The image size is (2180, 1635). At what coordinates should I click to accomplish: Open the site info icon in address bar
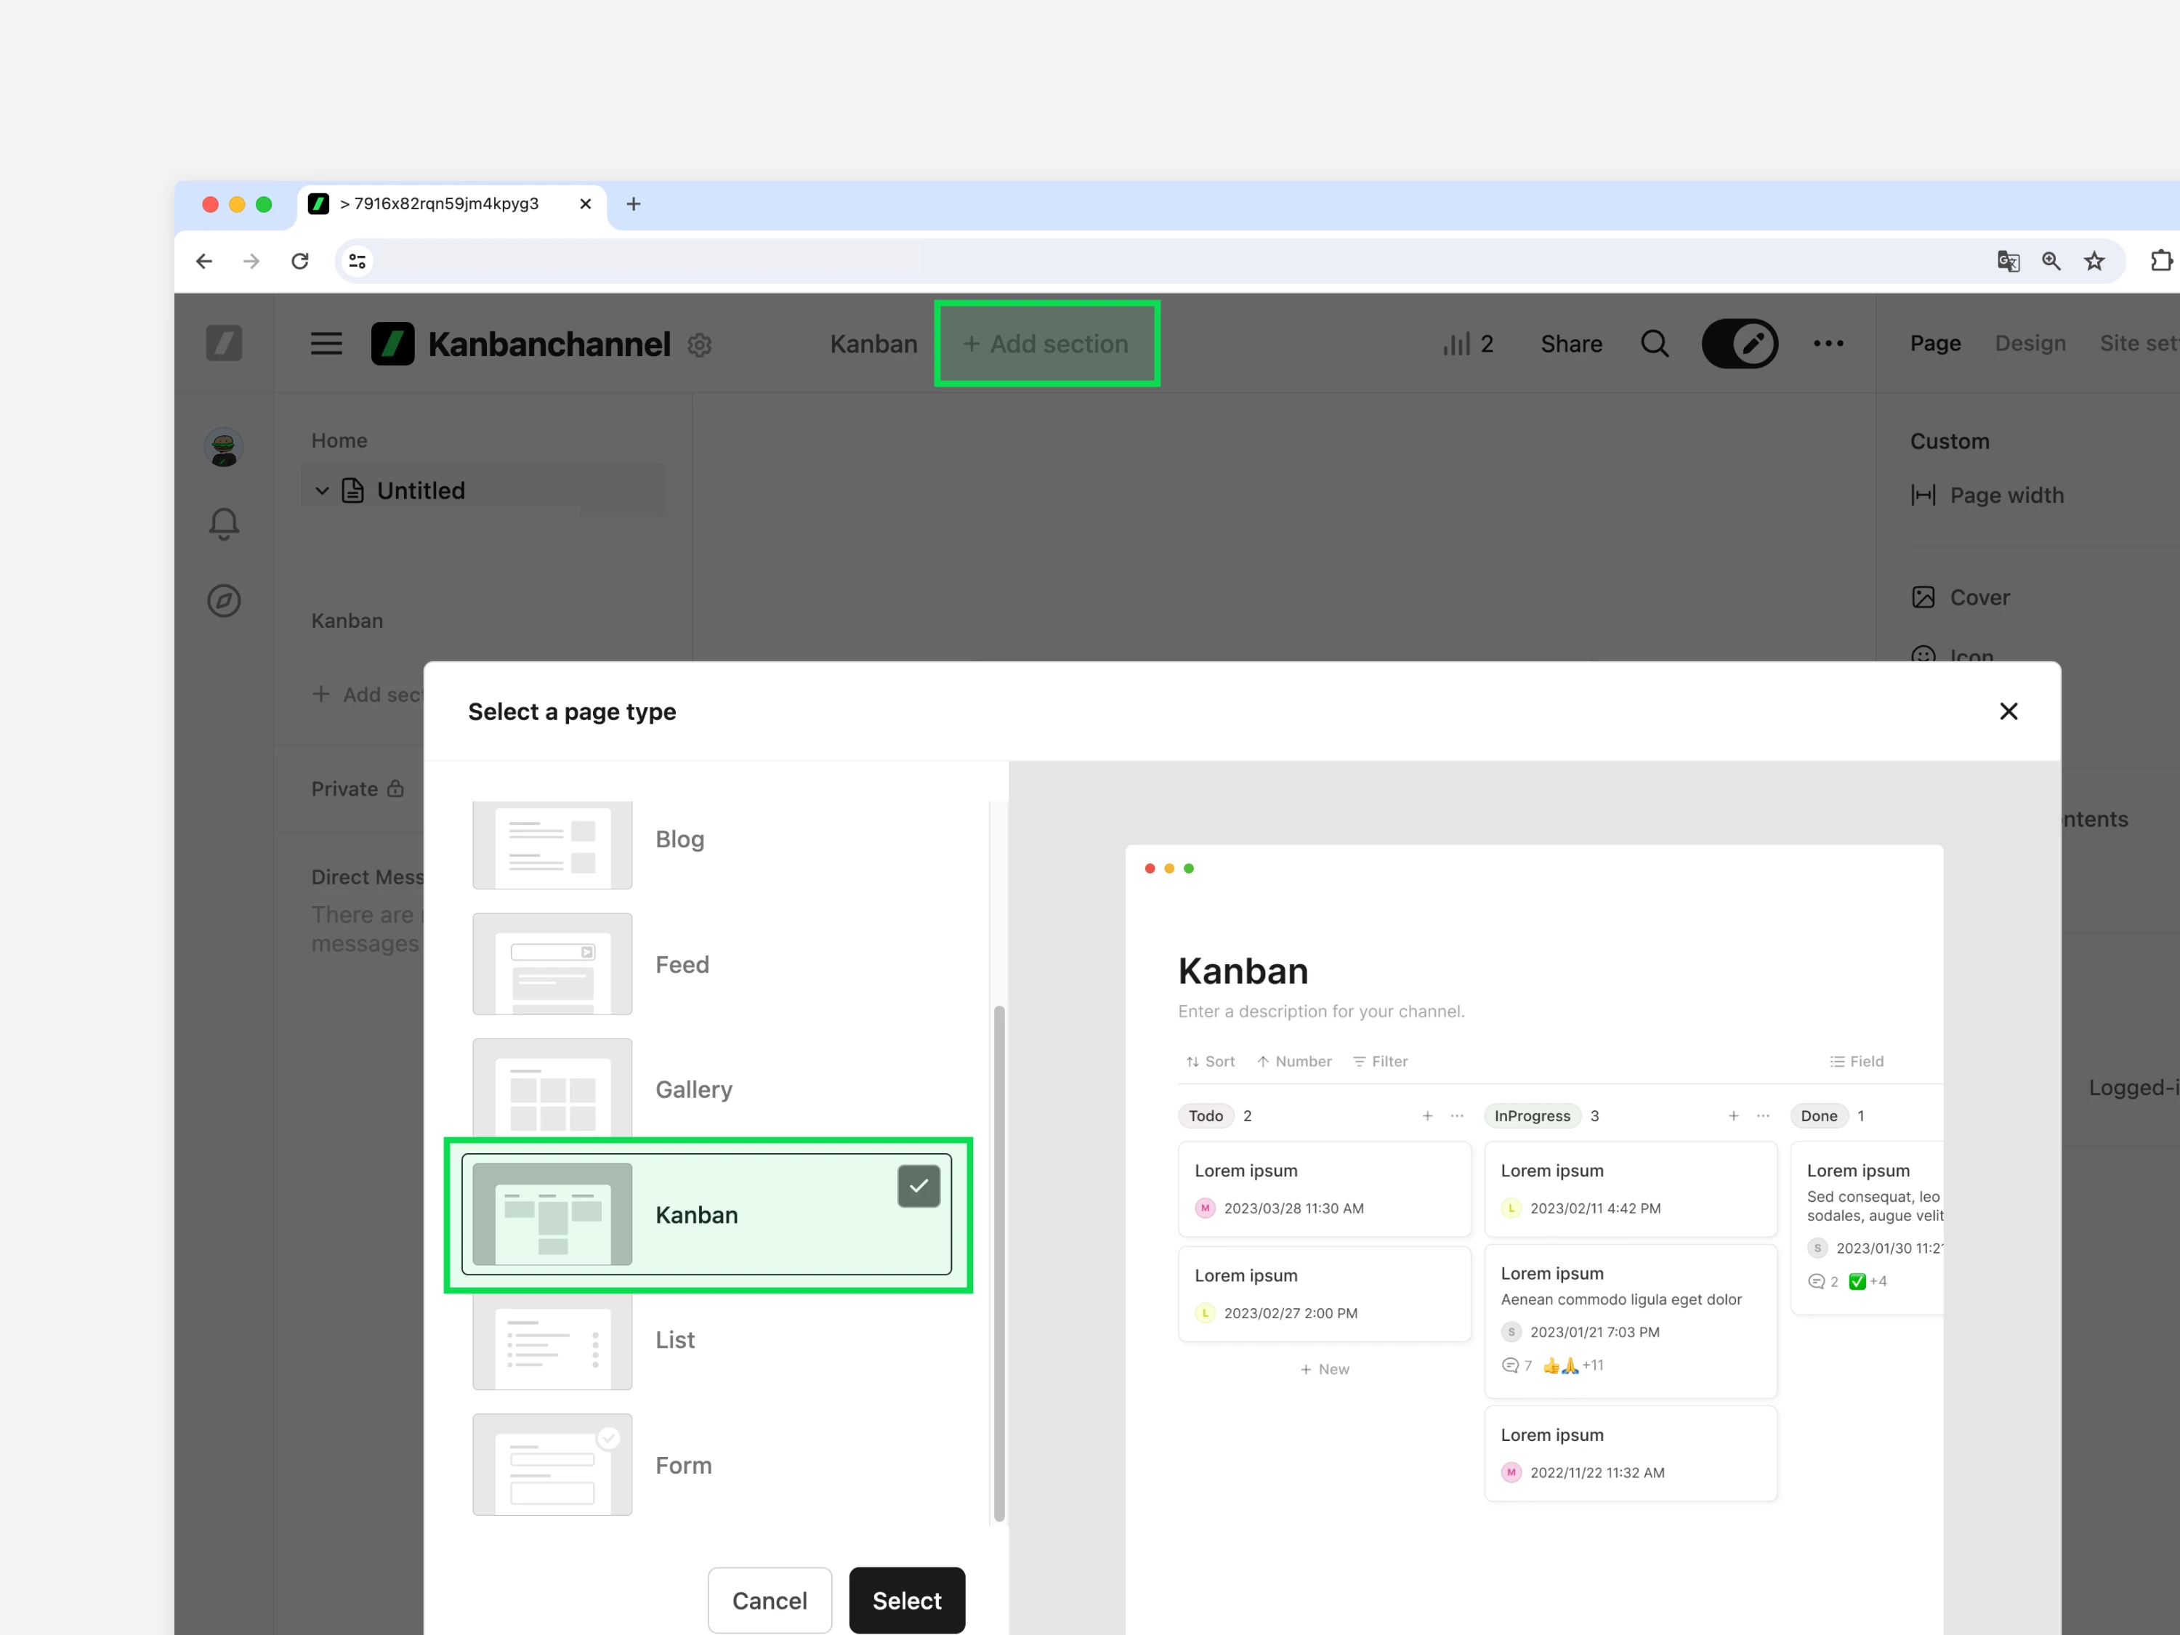pos(357,261)
